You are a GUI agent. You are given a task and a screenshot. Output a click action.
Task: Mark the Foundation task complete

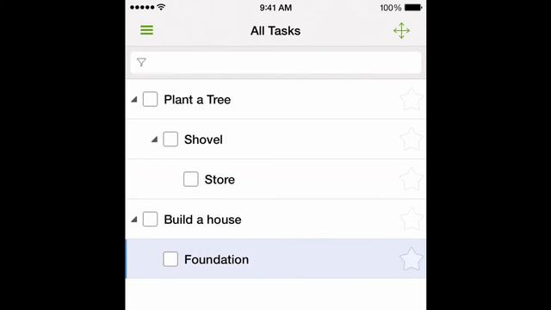(170, 259)
